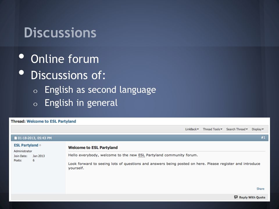
Task: Expand the Display dropdown menu
Action: 258,129
